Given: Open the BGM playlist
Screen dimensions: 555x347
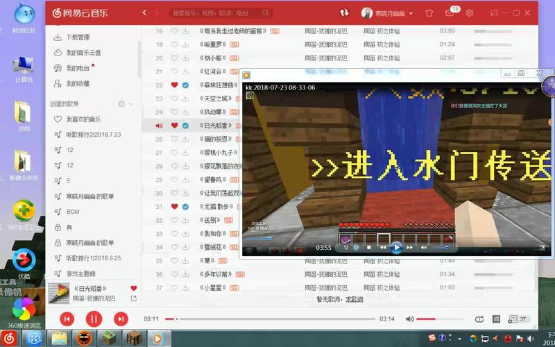Looking at the screenshot, I should coord(73,212).
